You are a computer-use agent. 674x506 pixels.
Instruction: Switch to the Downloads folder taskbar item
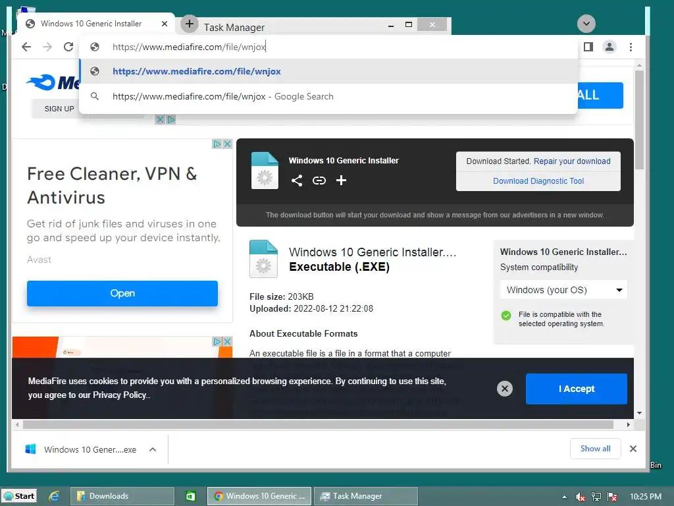[x=122, y=496]
